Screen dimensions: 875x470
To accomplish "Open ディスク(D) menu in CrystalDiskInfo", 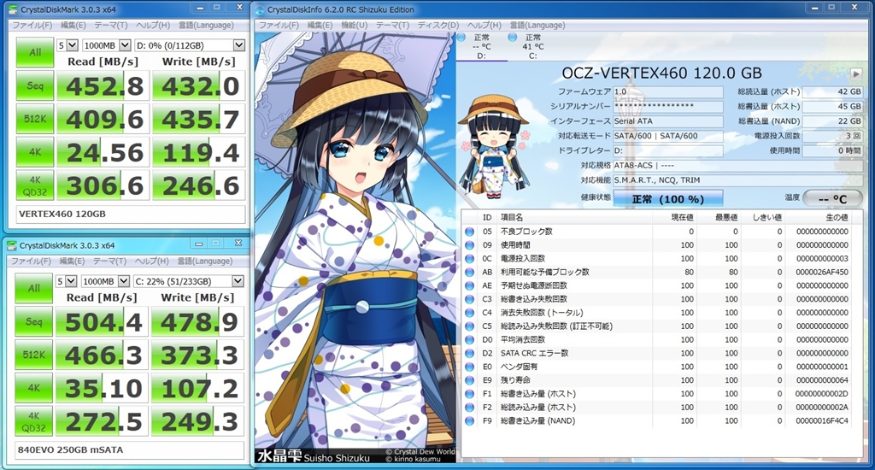I will tap(438, 25).
